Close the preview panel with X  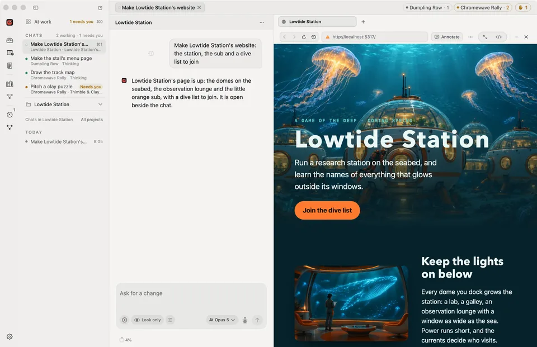point(526,37)
